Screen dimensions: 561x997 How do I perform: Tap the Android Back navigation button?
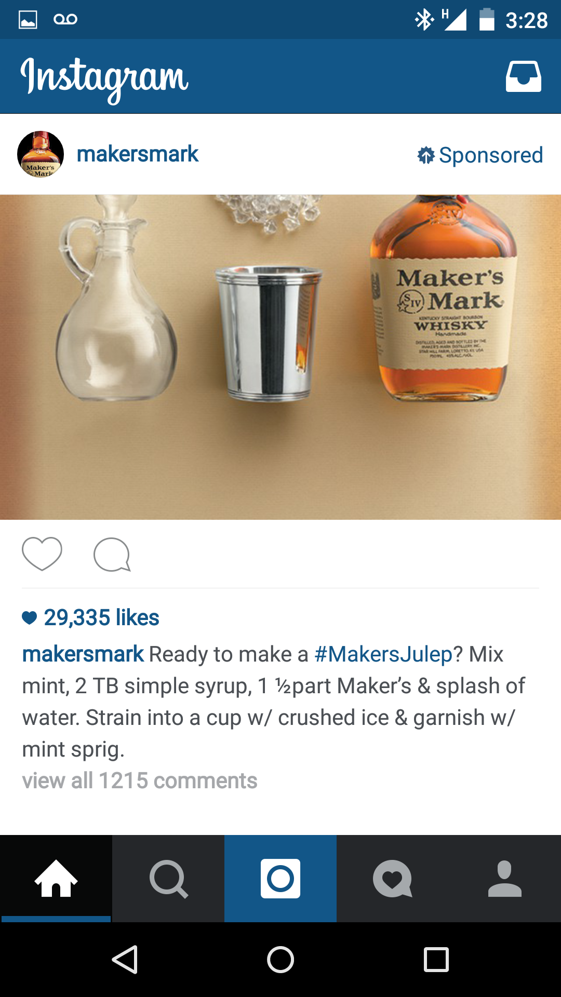[125, 959]
